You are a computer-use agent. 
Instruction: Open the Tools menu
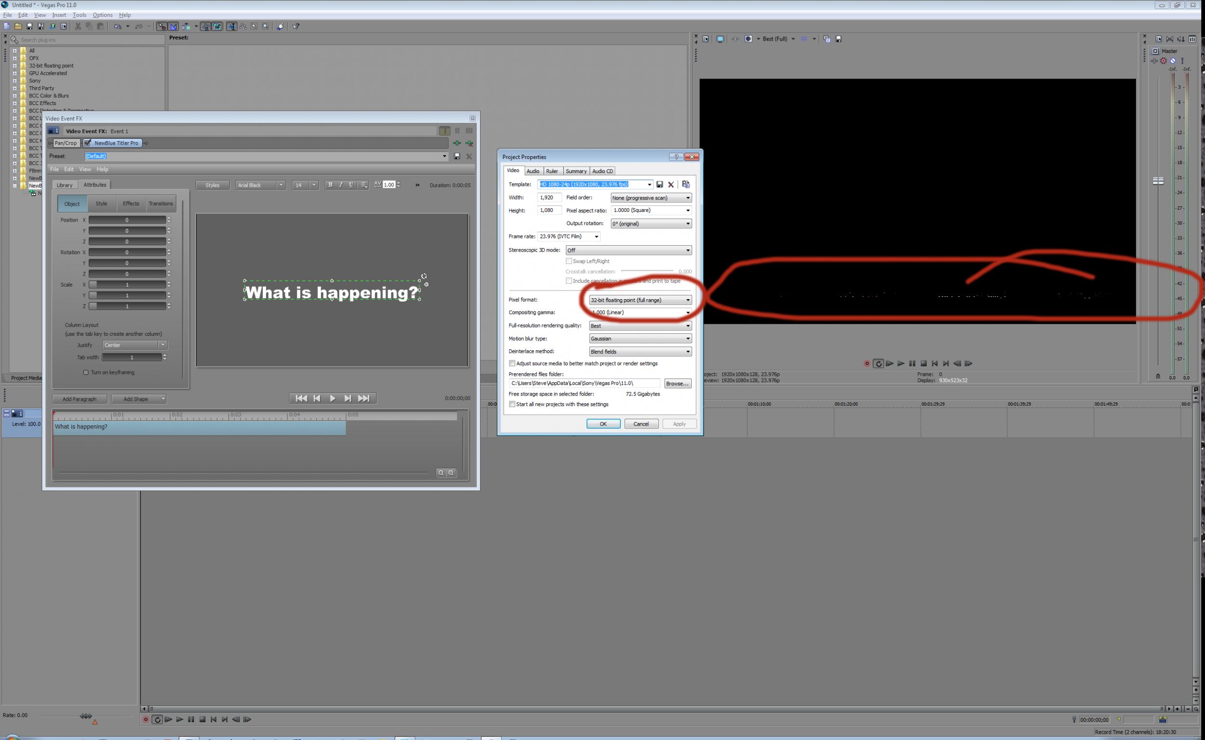80,15
